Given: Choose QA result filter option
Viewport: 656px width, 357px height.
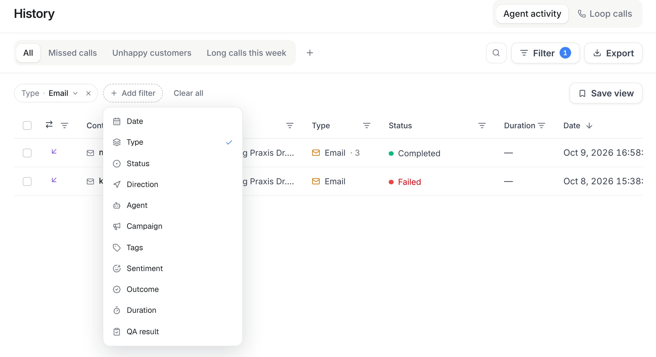Looking at the screenshot, I should 173,331.
